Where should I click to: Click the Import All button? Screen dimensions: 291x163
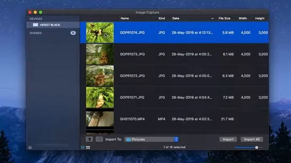tap(251, 139)
